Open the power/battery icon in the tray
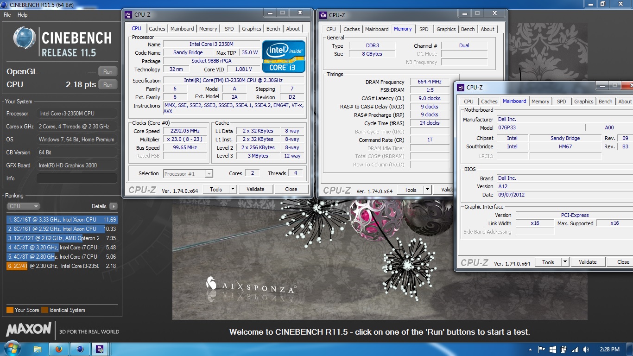The width and height of the screenshot is (633, 356). pos(563,350)
